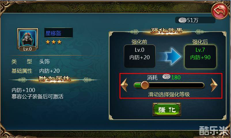Viewport: 231px width, 138px height.
Task: Select the 星移盔 helmet item icon
Action: (28, 38)
